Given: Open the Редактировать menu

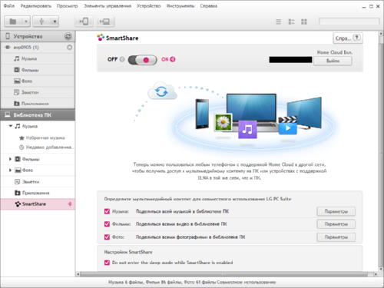Looking at the screenshot, I should [x=36, y=6].
